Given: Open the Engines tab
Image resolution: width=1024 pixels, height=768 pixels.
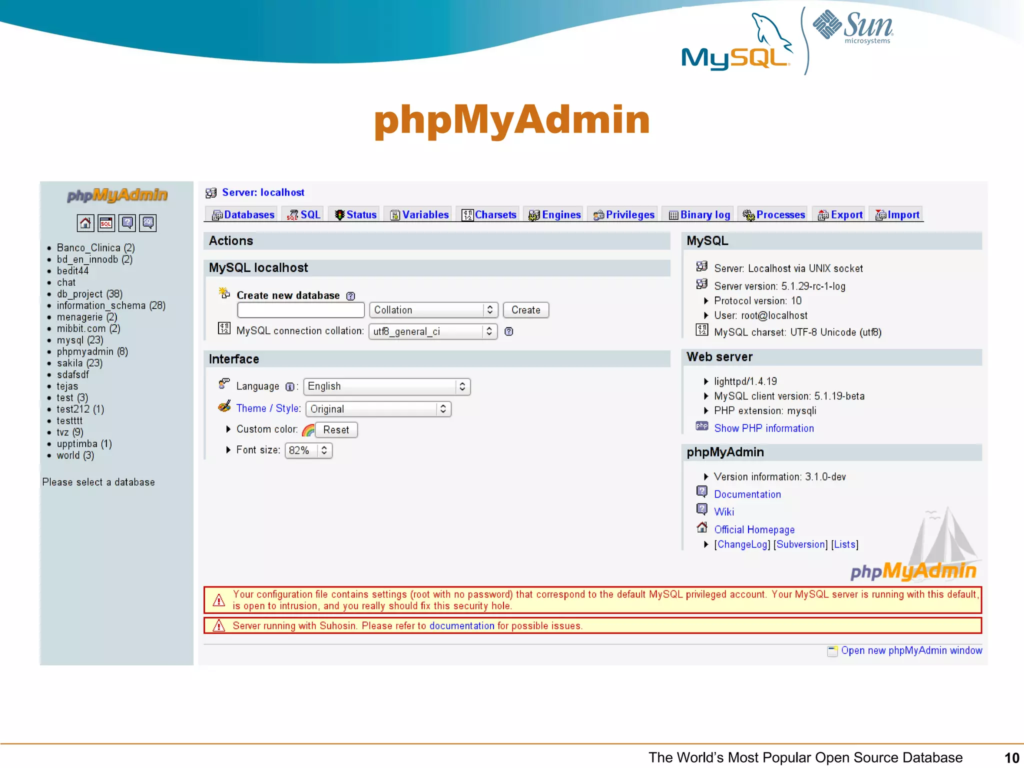Looking at the screenshot, I should pos(554,214).
